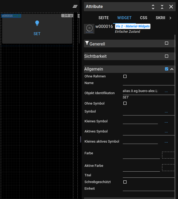178x199 pixels.
Task: Open the picker dots for Aktives Symbol
Action: tap(166, 132)
